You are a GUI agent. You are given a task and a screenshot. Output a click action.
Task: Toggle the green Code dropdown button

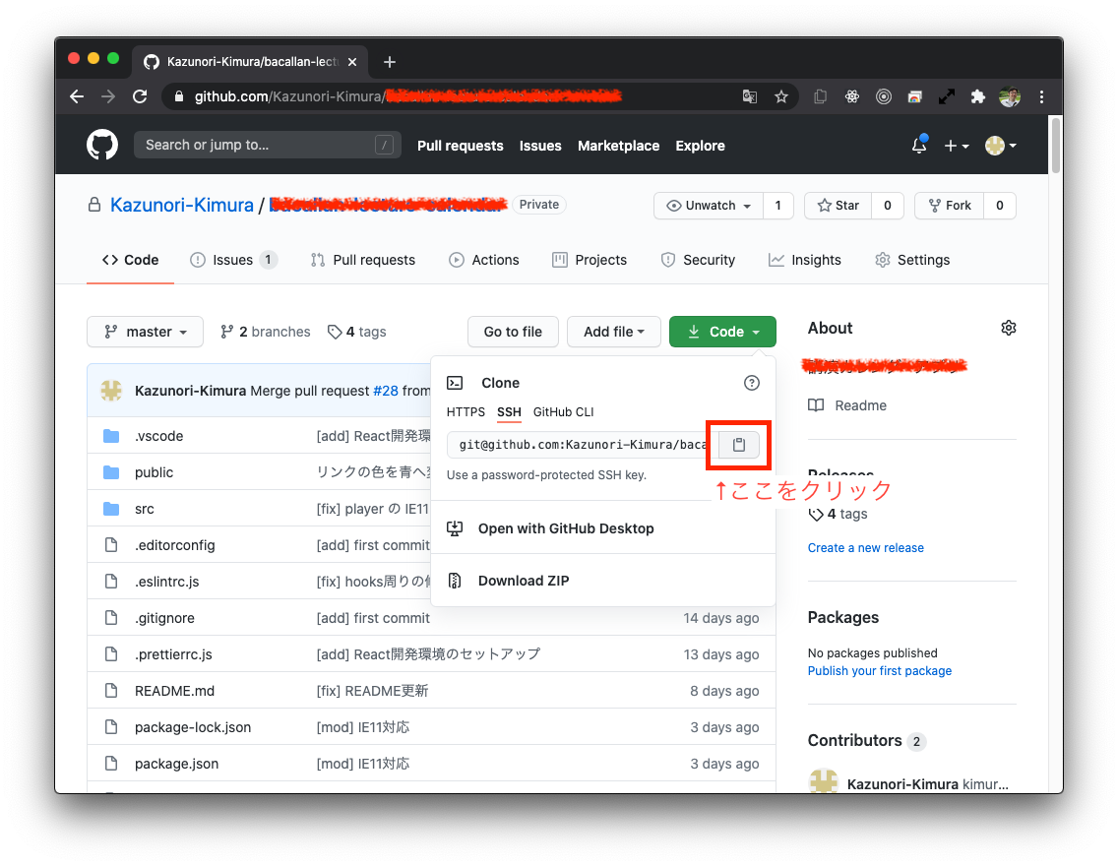coord(722,332)
